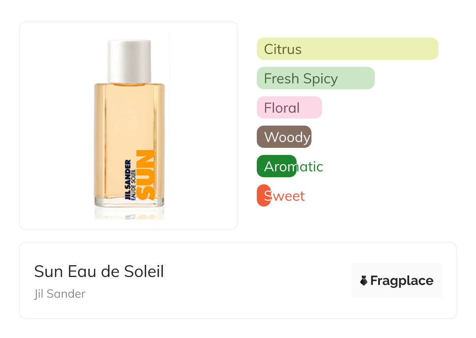
Task: Click the JIL SANDER text on the bottle
Action: (x=127, y=180)
